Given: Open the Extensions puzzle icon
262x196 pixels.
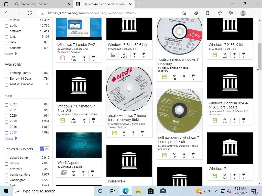Looking at the screenshot, I should click(208, 13).
